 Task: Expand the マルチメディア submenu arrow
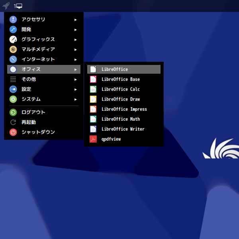point(75,49)
